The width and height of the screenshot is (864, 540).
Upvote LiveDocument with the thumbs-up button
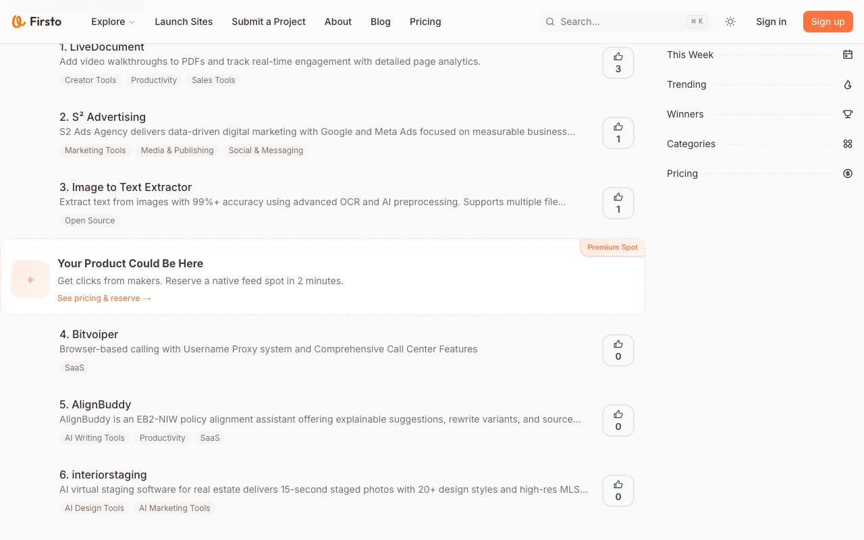coord(618,63)
